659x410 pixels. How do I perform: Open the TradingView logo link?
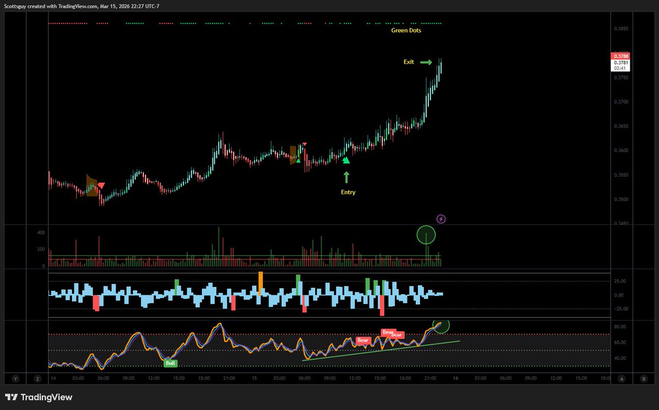click(38, 397)
